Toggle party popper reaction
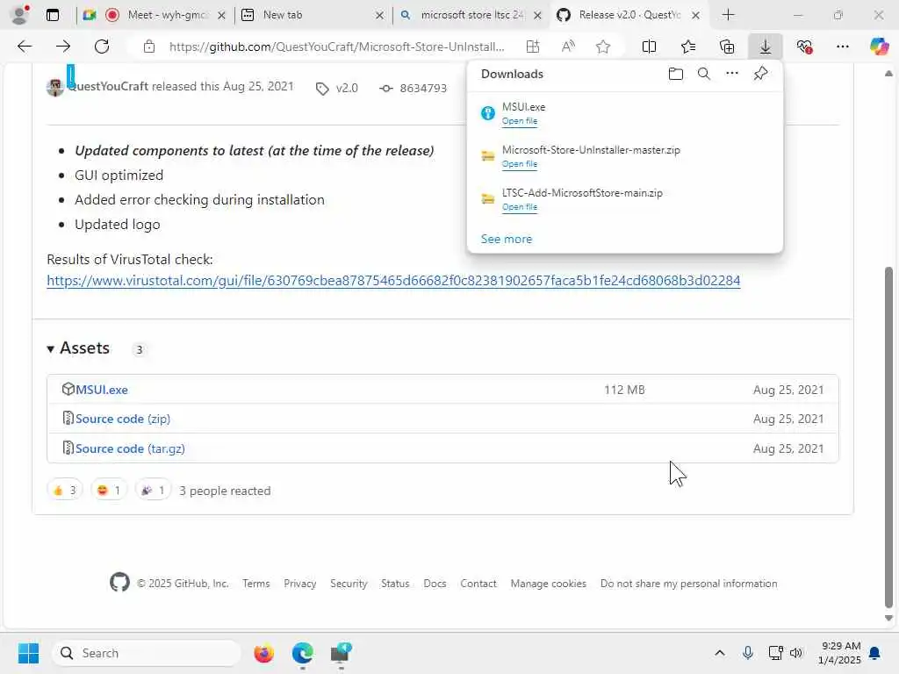 (x=153, y=490)
